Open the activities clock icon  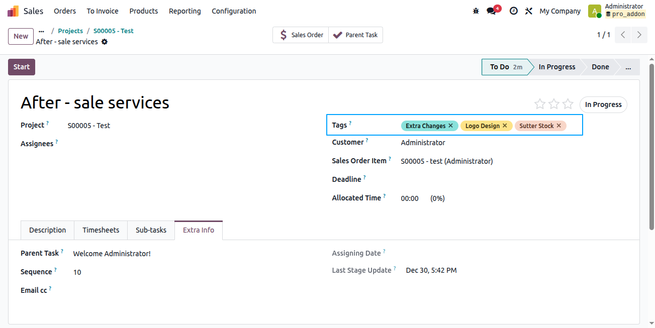click(513, 11)
